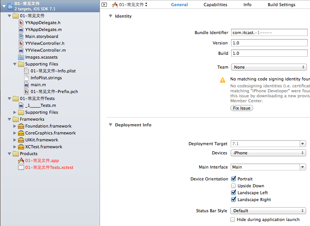310x226 pixels.
Task: Click the 01-常见文件Tests.xctest bundle icon
Action: pyautogui.click(x=21, y=167)
